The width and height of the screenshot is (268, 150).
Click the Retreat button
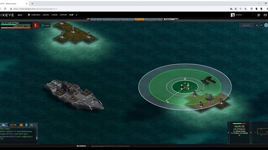pos(247,25)
